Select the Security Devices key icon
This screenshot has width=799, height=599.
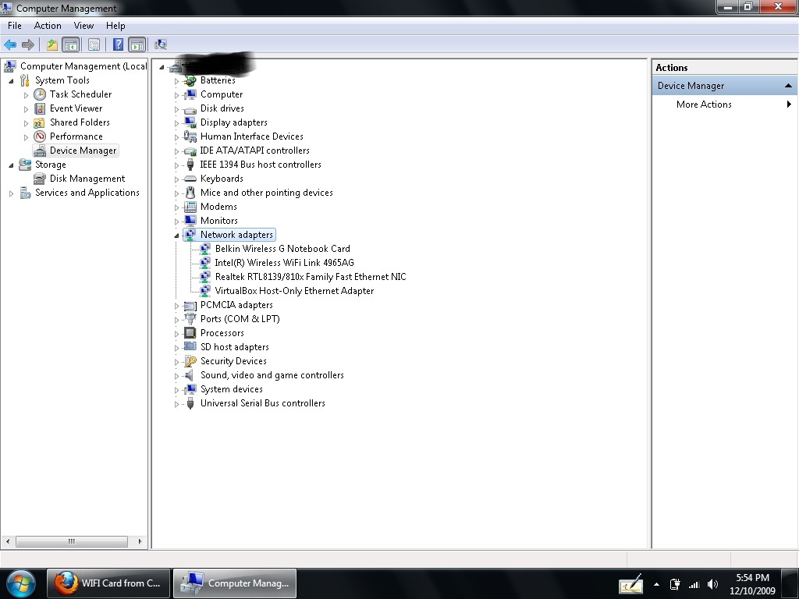tap(190, 361)
